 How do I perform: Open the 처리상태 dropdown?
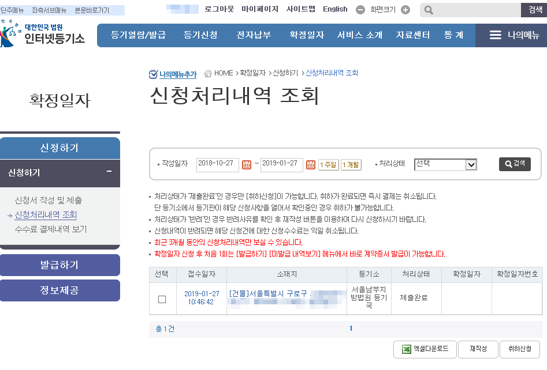point(445,164)
